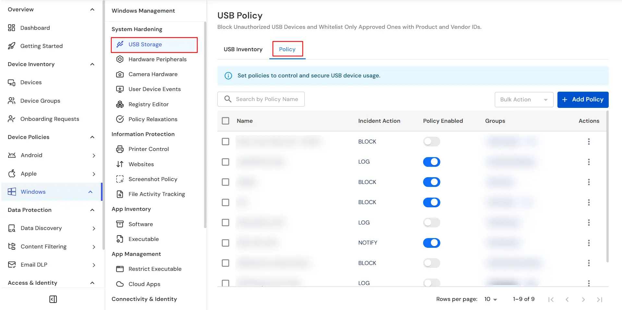Click inside the Search by Policy Name field
Viewport: 622px width, 310px height.
click(266, 99)
